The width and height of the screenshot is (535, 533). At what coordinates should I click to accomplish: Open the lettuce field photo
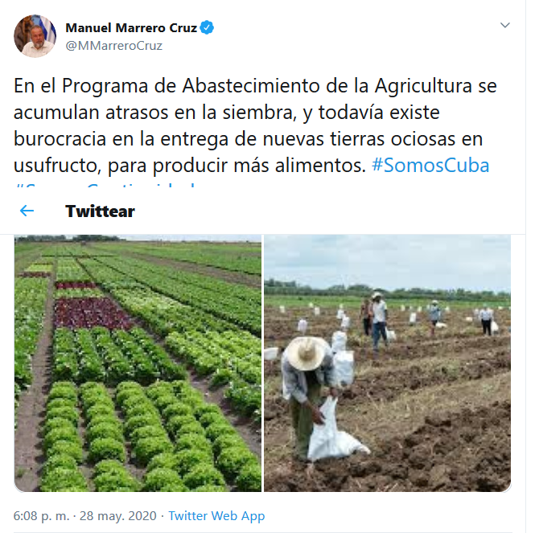click(138, 363)
